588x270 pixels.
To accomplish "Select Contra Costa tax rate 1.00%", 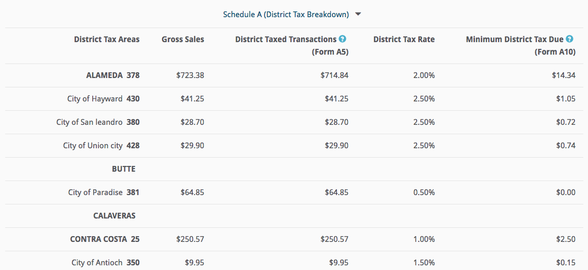I will 424,239.
